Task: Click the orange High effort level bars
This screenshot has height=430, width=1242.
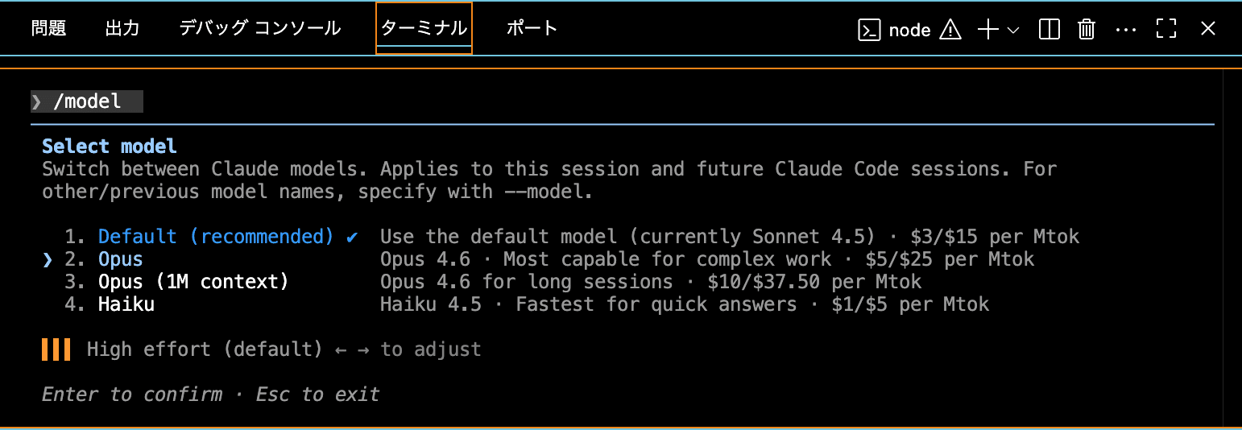Action: click(x=56, y=349)
